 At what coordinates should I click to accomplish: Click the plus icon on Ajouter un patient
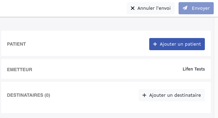coord(155,44)
